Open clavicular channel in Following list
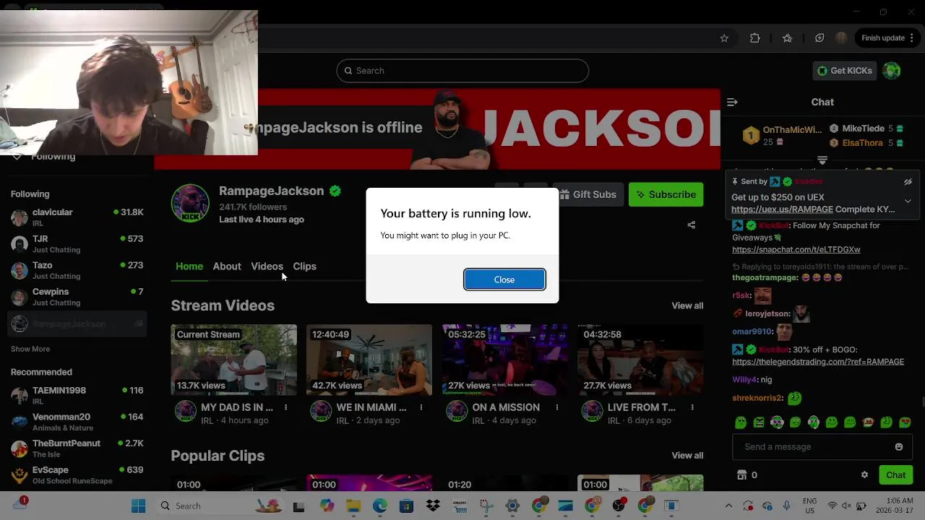The height and width of the screenshot is (520, 925). click(x=77, y=217)
